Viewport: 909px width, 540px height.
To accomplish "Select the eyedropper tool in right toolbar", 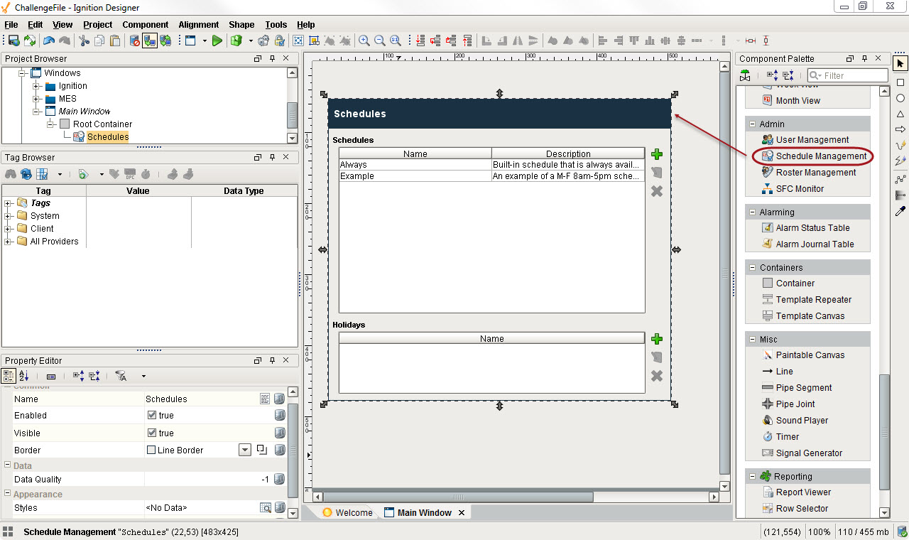I will click(900, 211).
